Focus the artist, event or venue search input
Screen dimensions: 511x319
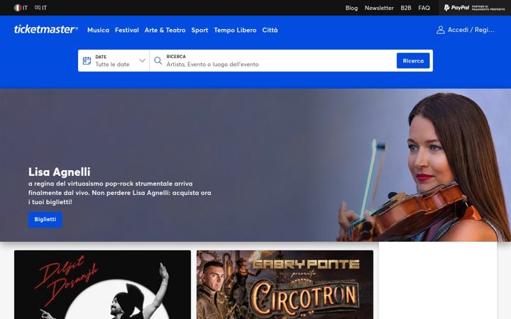280,64
